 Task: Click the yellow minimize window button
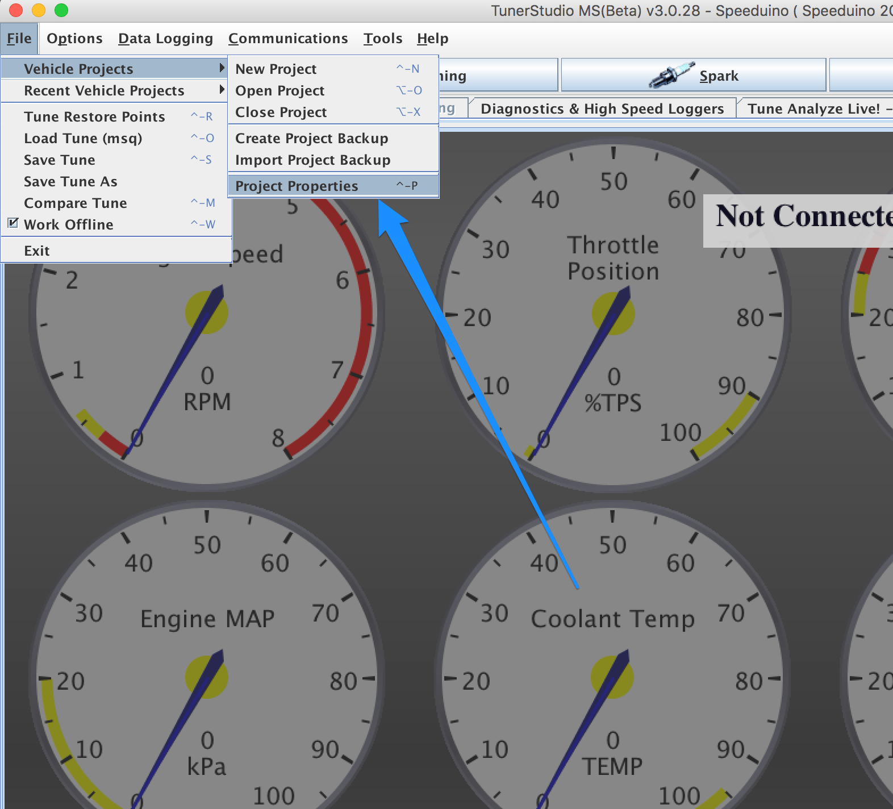39,10
